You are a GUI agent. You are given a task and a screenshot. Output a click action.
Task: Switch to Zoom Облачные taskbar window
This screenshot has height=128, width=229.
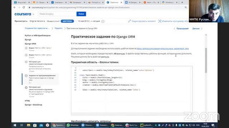coord(87,125)
